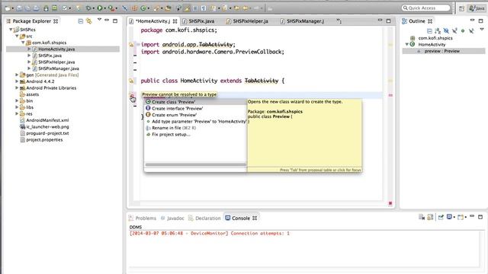Choose Create interface 'Preview' quick fix

(195, 108)
